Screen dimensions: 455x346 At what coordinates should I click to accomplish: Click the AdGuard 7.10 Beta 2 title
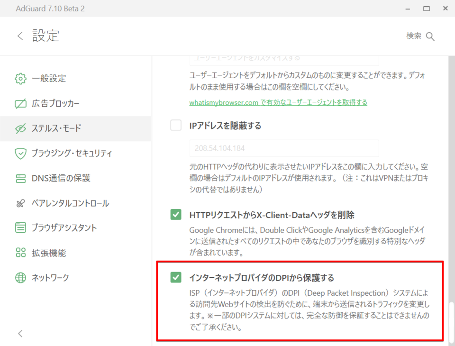tap(50, 9)
